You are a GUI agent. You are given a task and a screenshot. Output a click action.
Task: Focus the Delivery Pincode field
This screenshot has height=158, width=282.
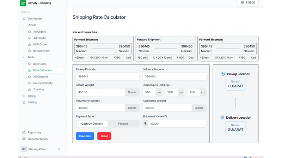point(174,76)
